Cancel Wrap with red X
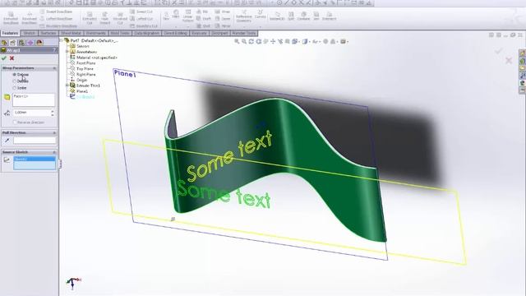The height and width of the screenshot is (296, 526). point(12,58)
